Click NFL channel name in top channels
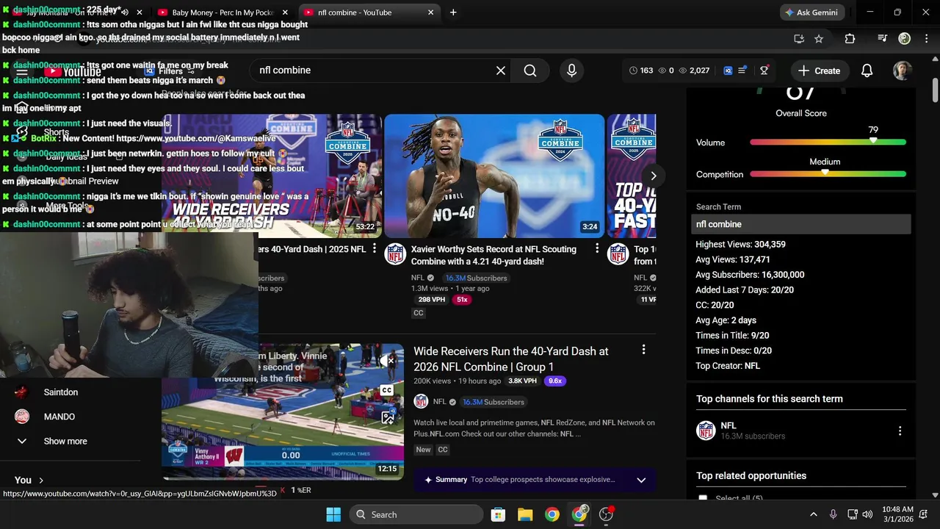The width and height of the screenshot is (940, 529). 728,425
